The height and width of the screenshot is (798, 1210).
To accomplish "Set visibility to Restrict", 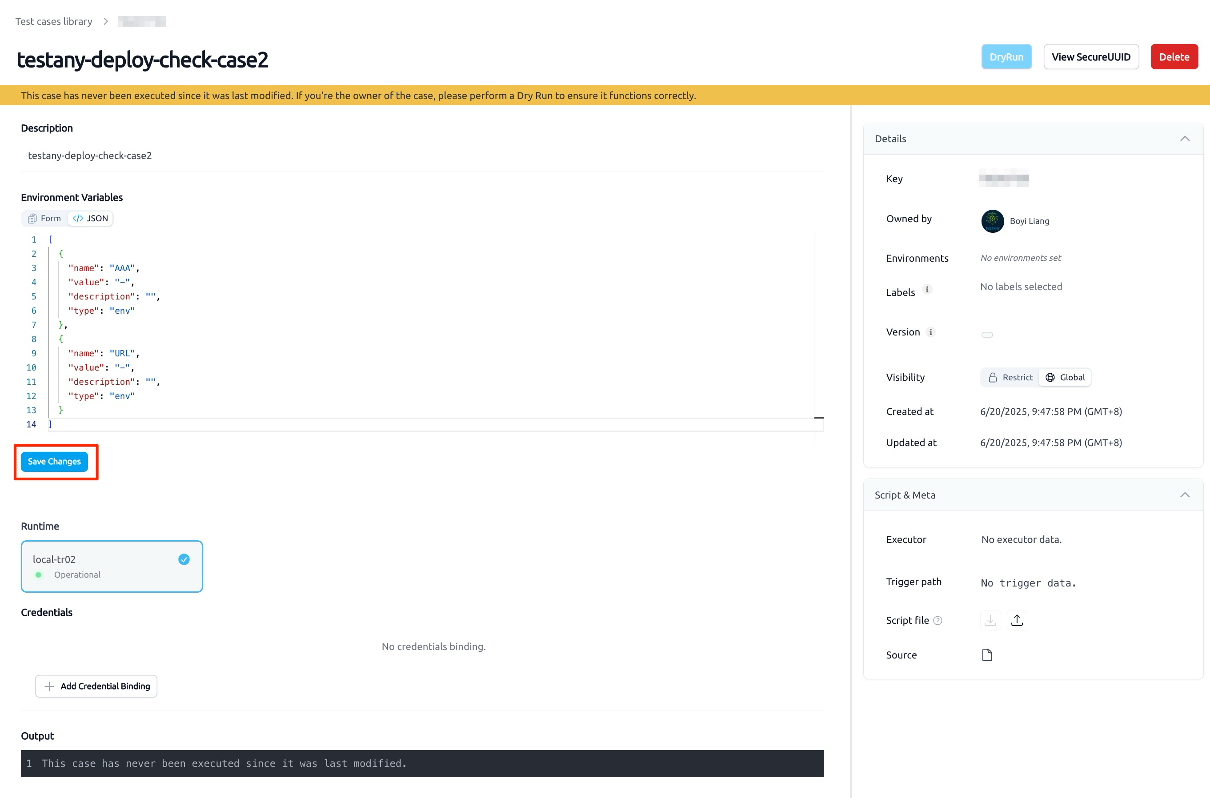I will click(x=1010, y=377).
